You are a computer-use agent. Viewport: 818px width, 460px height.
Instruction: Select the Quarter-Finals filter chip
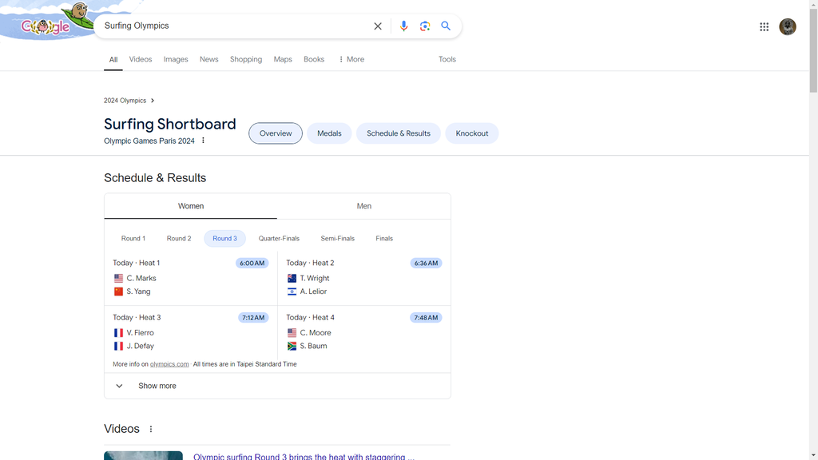279,238
